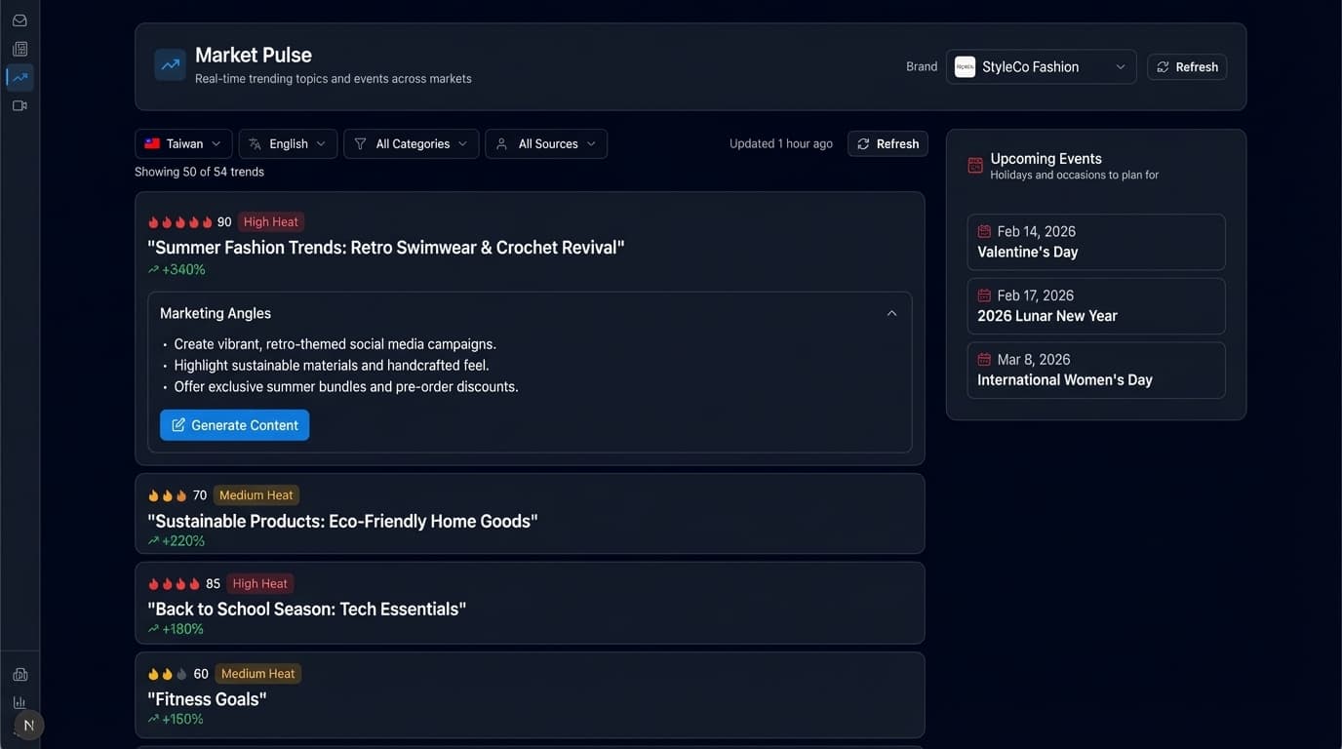Select the brand management icon near sidebar bottom

(19, 674)
